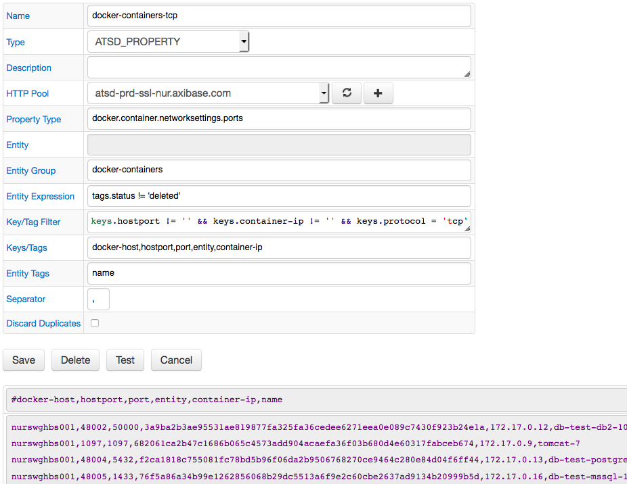Click the plus icon to add HTTP Pool
The image size is (627, 484).
point(379,93)
